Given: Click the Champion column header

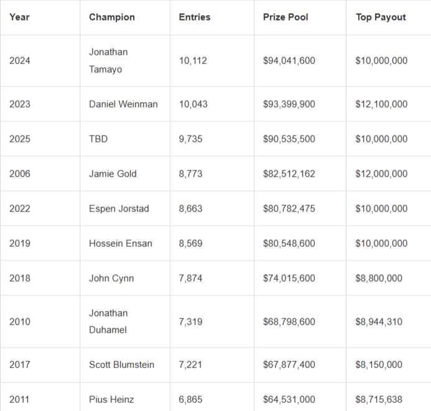Looking at the screenshot, I should tap(112, 17).
